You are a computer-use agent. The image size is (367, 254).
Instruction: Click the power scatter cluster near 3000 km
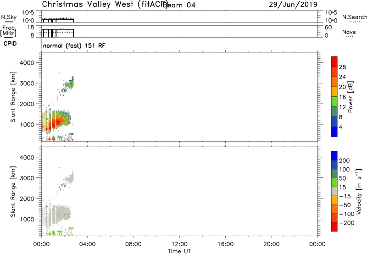pos(69,84)
